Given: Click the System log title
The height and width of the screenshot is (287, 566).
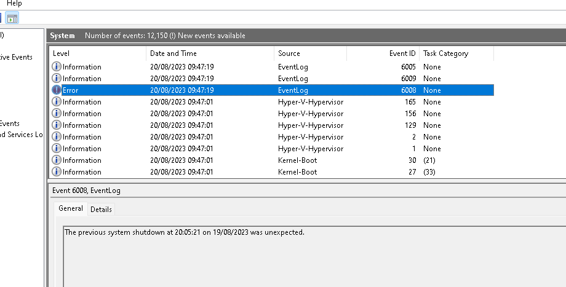Looking at the screenshot, I should pyautogui.click(x=63, y=36).
